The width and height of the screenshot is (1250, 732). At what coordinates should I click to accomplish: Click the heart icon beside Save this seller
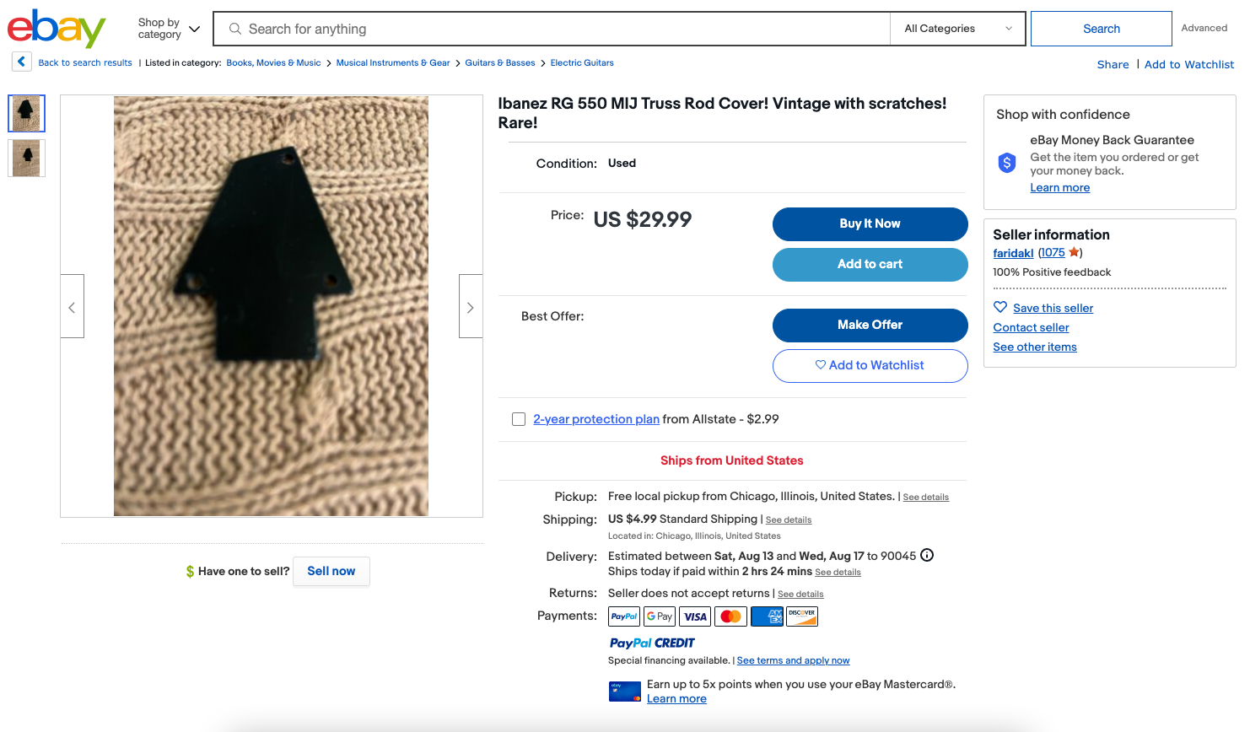(1000, 307)
